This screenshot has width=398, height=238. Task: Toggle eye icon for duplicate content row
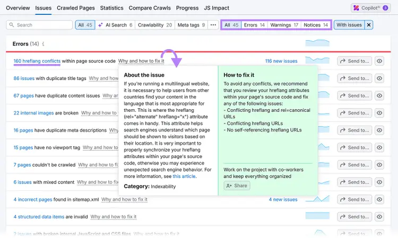click(x=379, y=95)
